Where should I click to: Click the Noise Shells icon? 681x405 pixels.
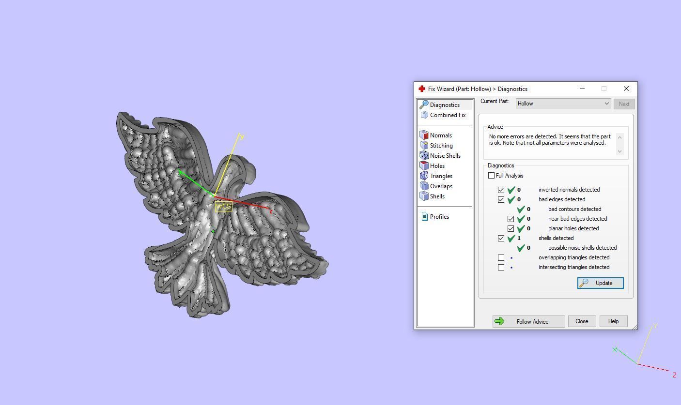(424, 155)
